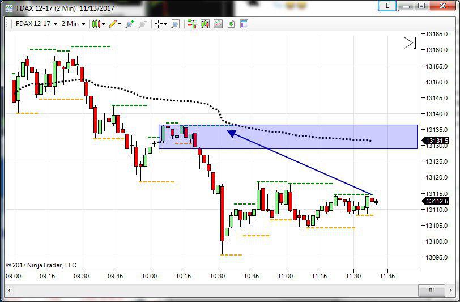Click the L link button in title bar
Image resolution: width=460 pixels, height=302 pixels.
point(387,6)
